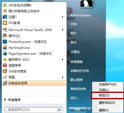Click the 强力卸载电脑上的软件 box icon

(5, 11)
